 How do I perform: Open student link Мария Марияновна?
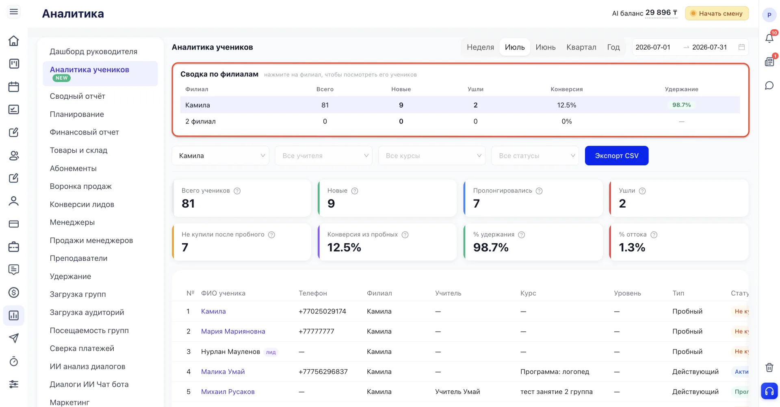pos(233,331)
